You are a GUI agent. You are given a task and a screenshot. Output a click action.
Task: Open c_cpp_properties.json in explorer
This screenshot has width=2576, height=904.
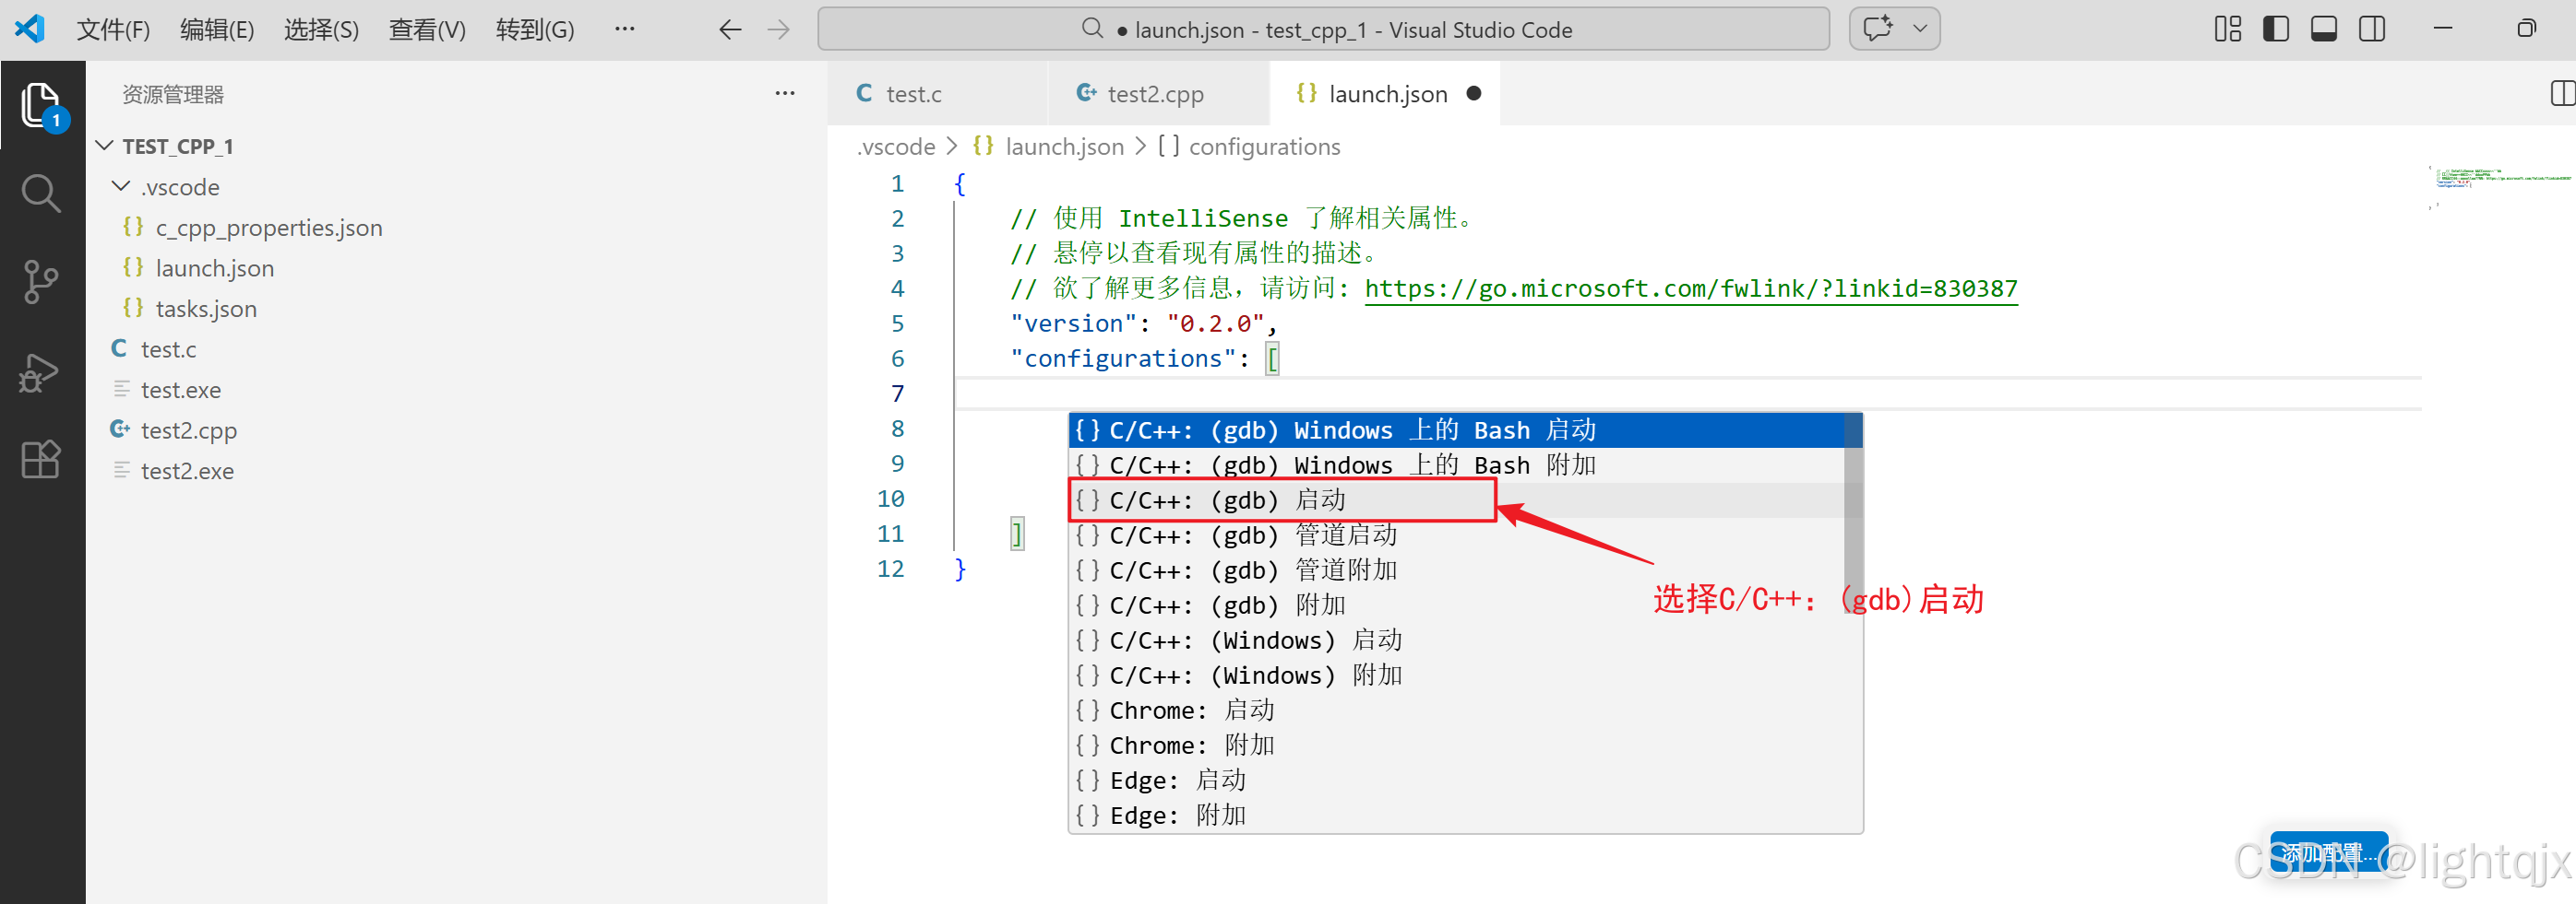(x=269, y=228)
